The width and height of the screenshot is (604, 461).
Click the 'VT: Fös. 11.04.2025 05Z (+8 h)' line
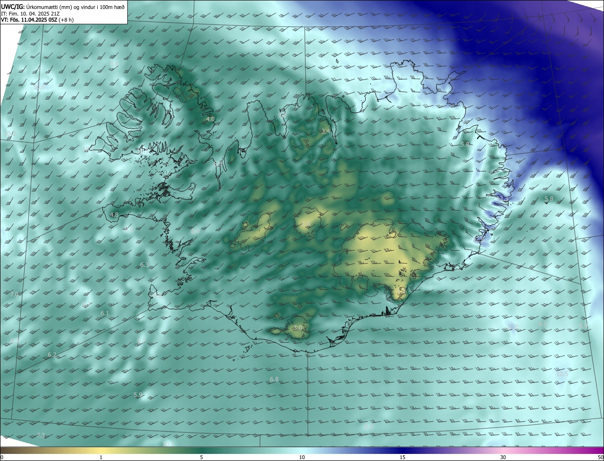[37, 20]
